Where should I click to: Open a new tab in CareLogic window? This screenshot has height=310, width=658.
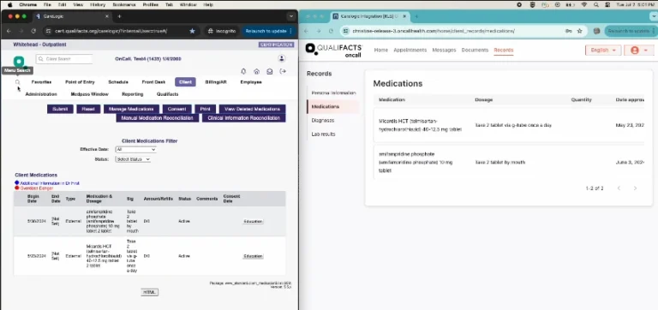[119, 16]
